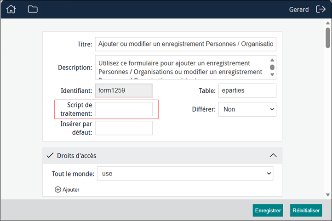
Task: Open the Tout le monde dropdown
Action: [x=185, y=174]
